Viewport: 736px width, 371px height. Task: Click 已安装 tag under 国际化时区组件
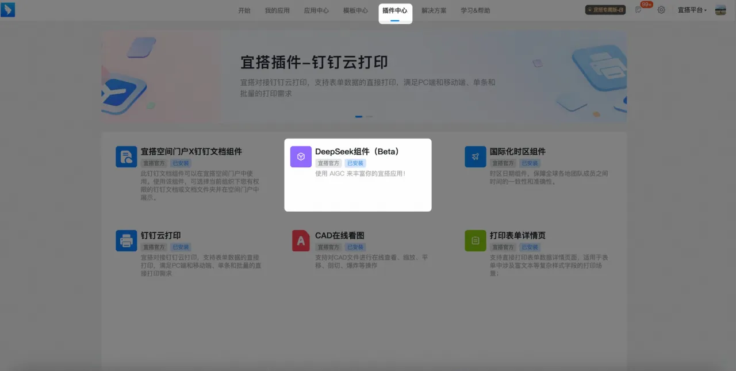[x=530, y=163]
